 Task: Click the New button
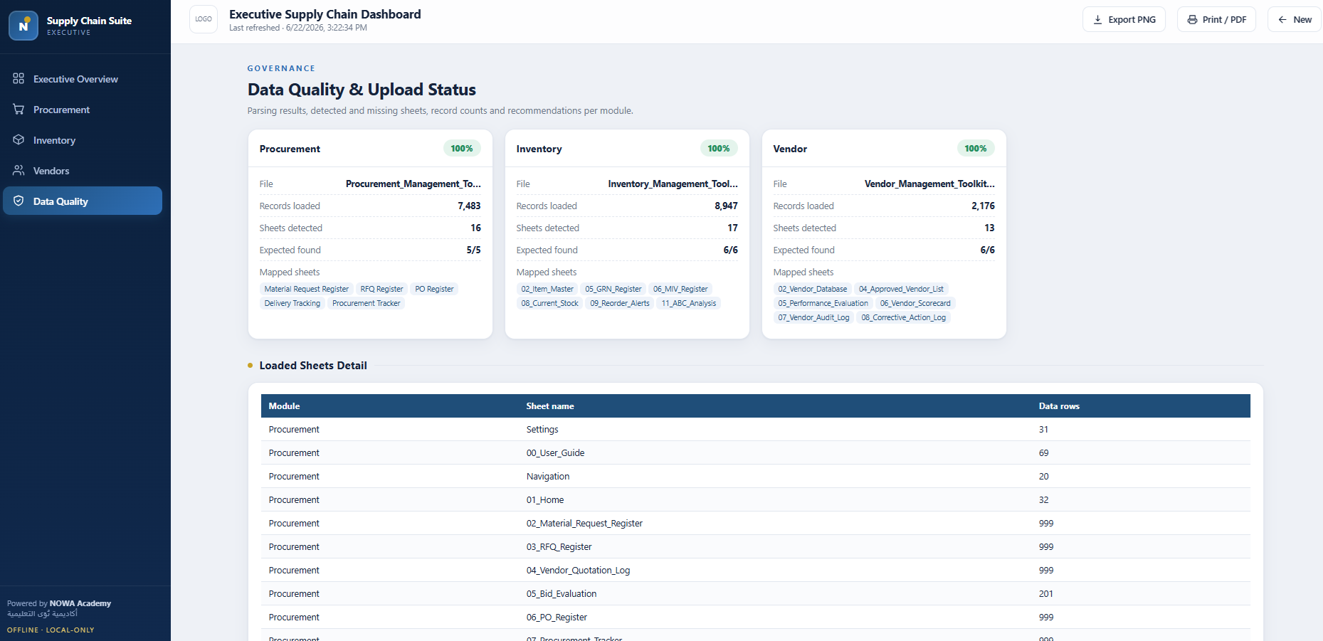click(1295, 19)
